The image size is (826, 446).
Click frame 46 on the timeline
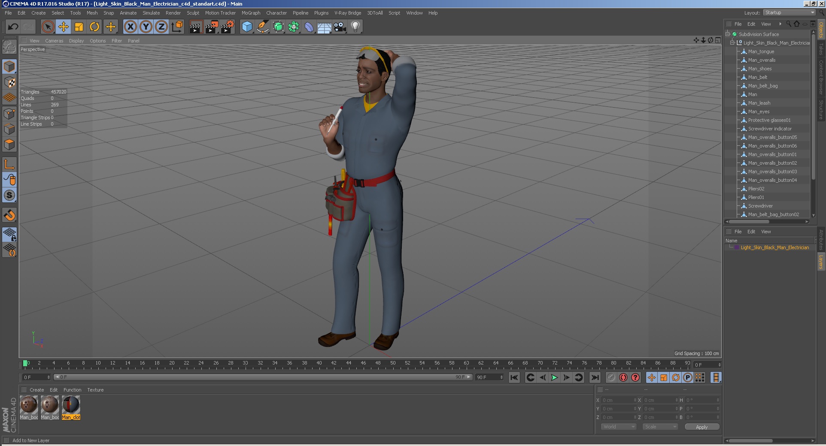coord(363,364)
